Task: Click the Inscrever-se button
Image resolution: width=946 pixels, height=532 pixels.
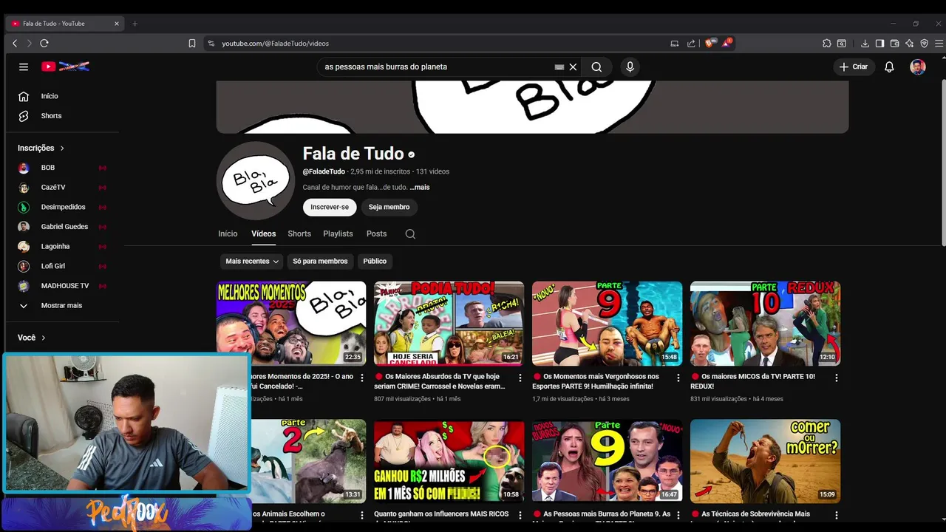Action: pos(330,207)
